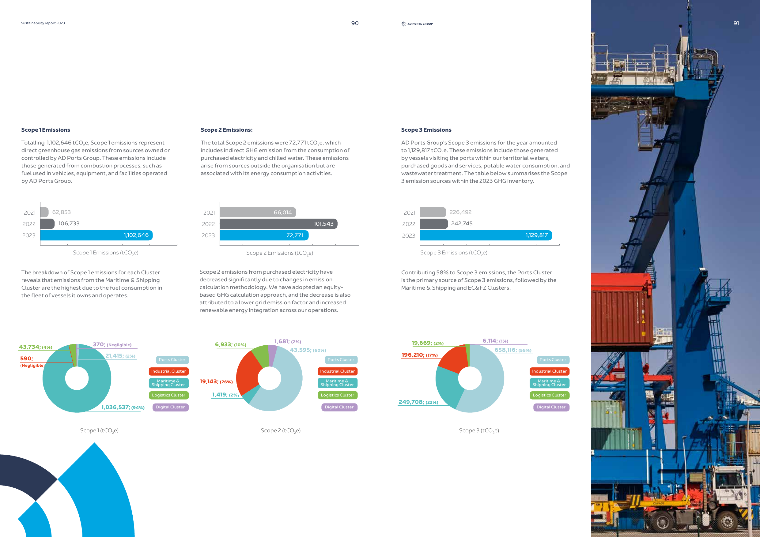
Task: Click the AD Ports Group logo
Action: [x=417, y=24]
